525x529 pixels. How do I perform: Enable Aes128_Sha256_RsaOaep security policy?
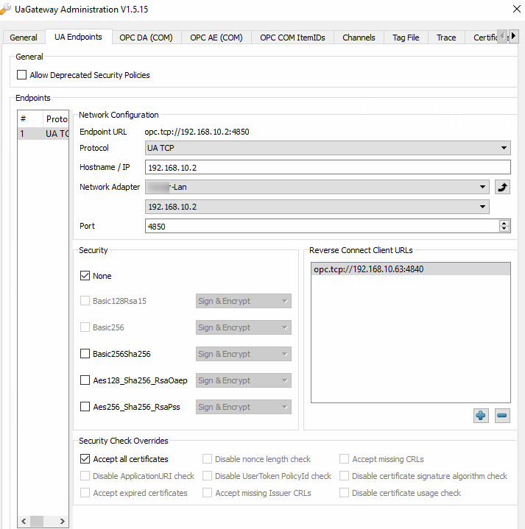click(85, 380)
